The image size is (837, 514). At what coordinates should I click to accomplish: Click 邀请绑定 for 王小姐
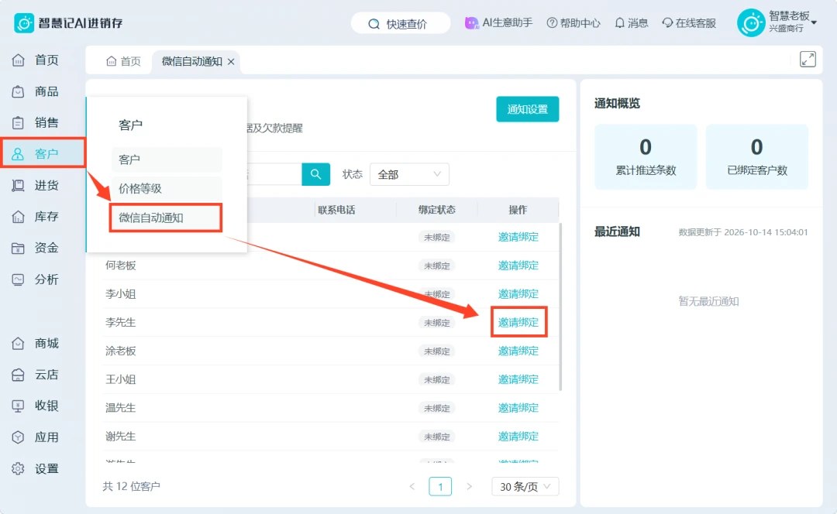click(518, 379)
